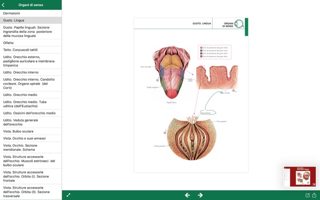320x200 pixels.
Task: Go to previous page with left arrow
Action: click(x=187, y=195)
